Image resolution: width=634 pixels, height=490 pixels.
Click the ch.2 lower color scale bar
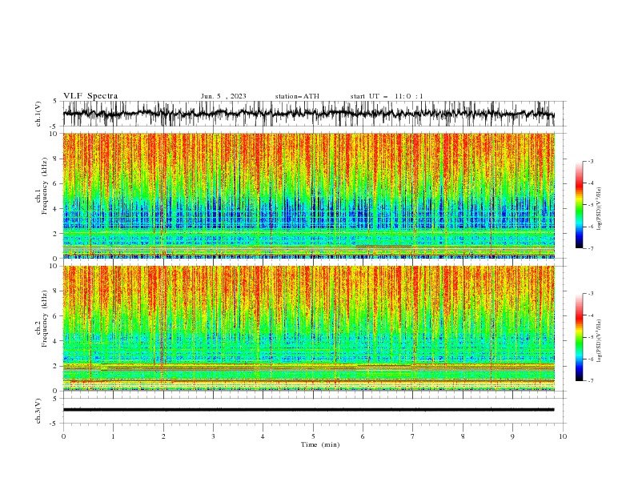(579, 337)
